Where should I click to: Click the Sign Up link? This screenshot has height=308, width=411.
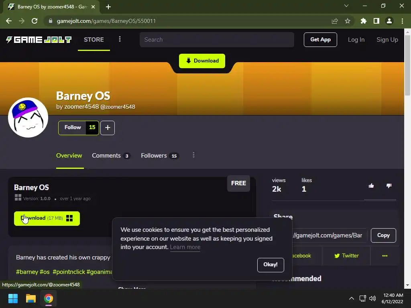tap(387, 40)
